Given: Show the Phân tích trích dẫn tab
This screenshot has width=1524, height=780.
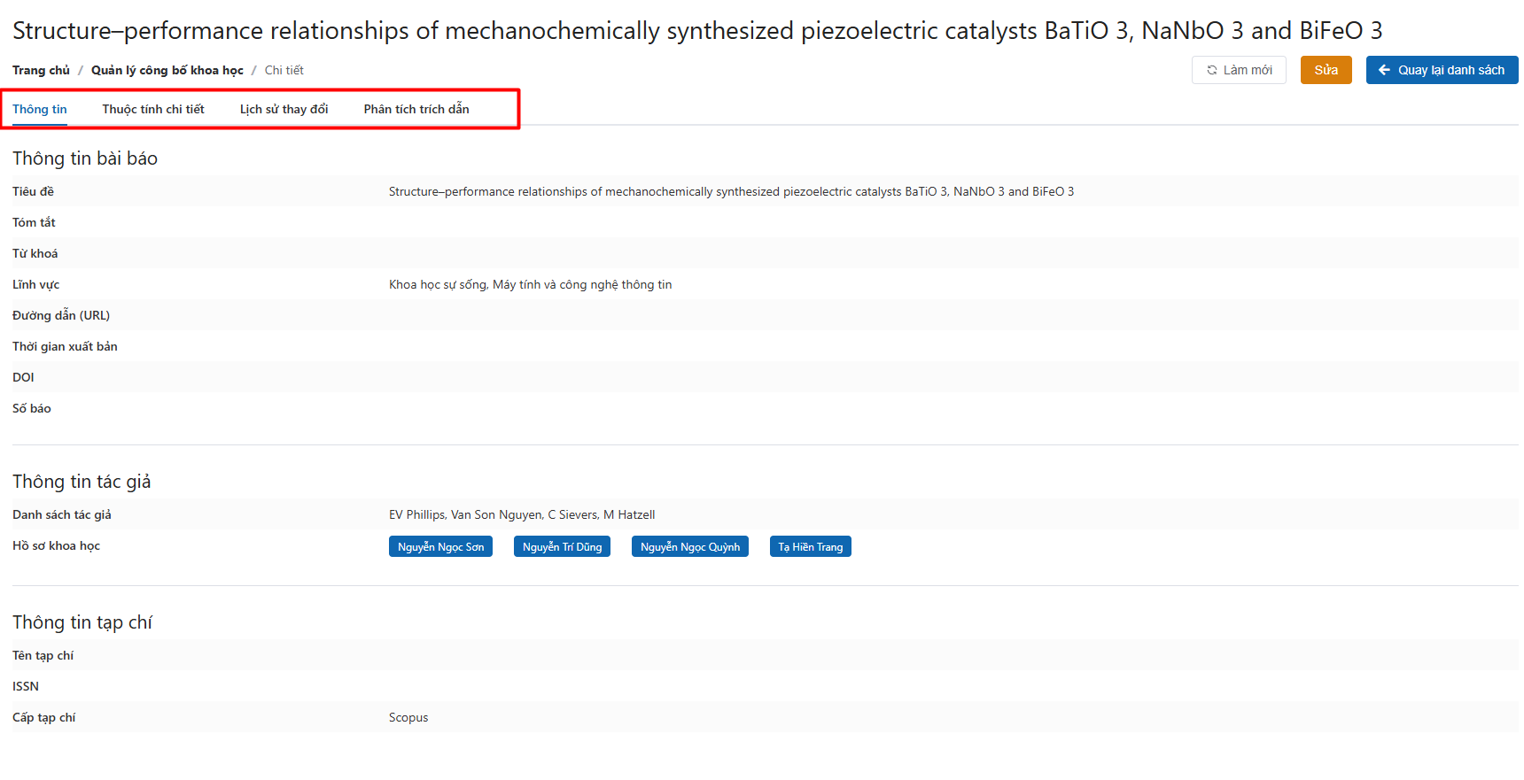Looking at the screenshot, I should (416, 109).
